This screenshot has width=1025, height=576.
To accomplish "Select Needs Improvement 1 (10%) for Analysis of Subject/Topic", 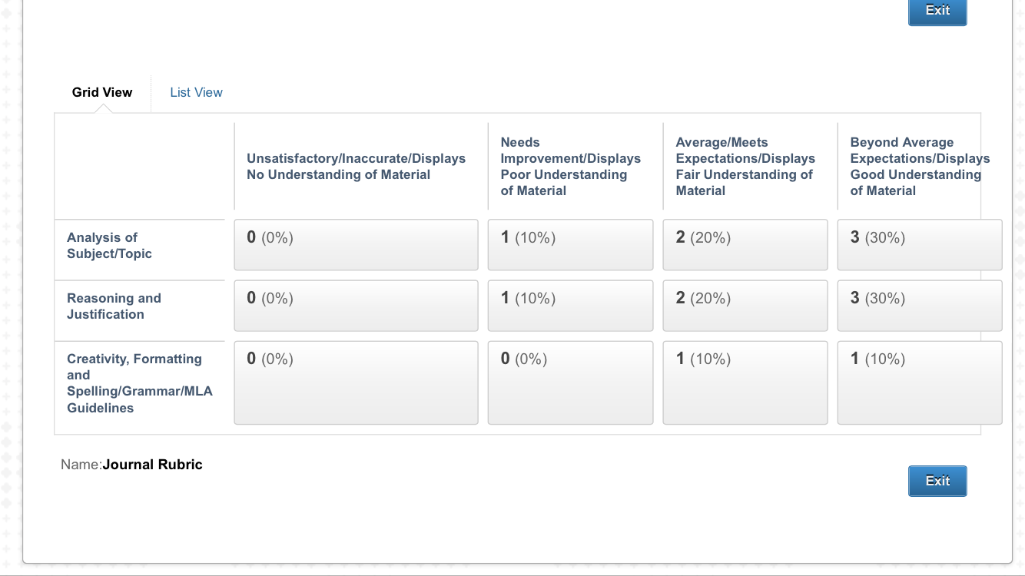I will click(570, 245).
